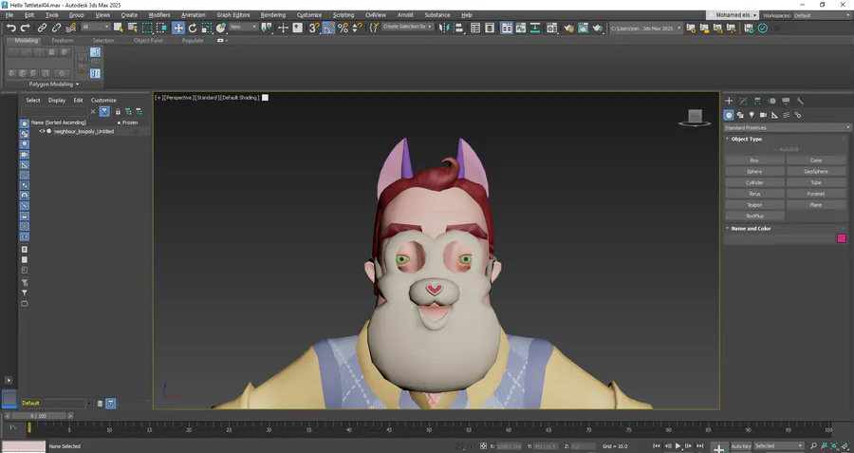The width and height of the screenshot is (854, 453).
Task: Click the Align tool icon
Action: (458, 28)
